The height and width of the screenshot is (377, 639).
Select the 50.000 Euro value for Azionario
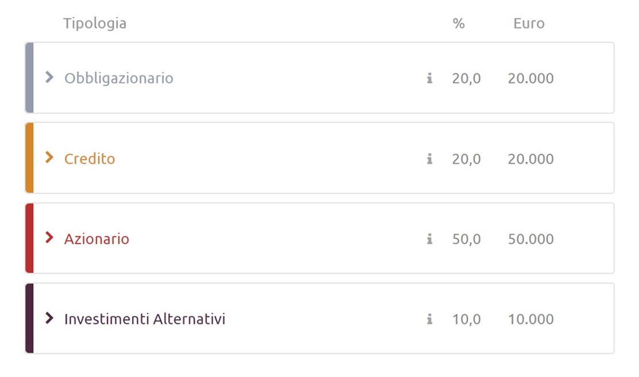pos(530,239)
